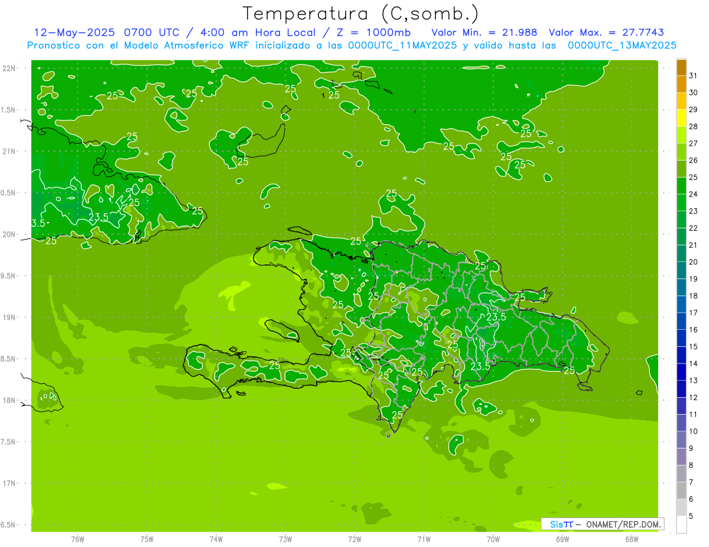Click the color scale label 31
Screen dimensions: 709x547
694,76
